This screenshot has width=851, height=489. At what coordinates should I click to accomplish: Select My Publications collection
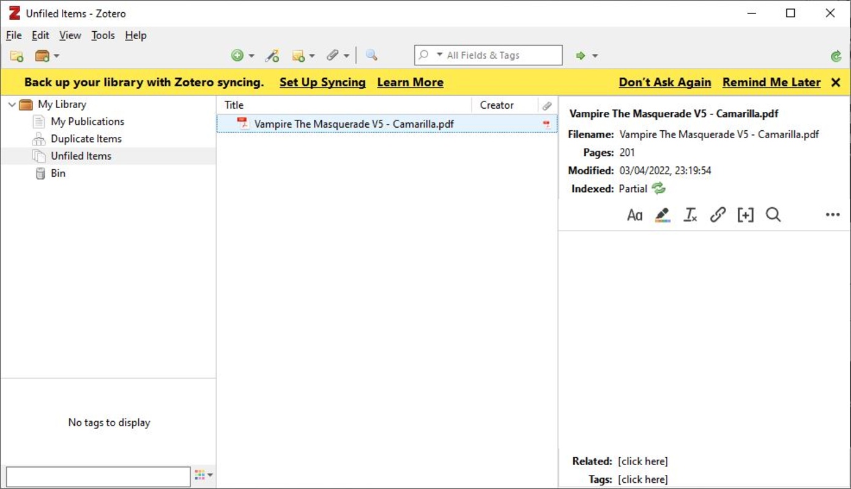pyautogui.click(x=87, y=122)
